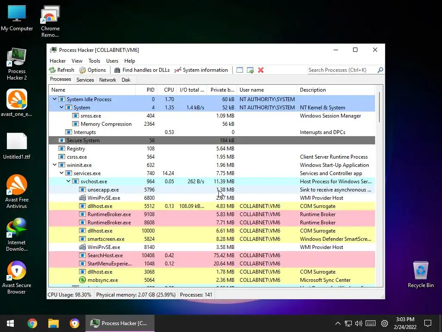The width and height of the screenshot is (442, 332).
Task: Select the Processes tab
Action: point(60,80)
